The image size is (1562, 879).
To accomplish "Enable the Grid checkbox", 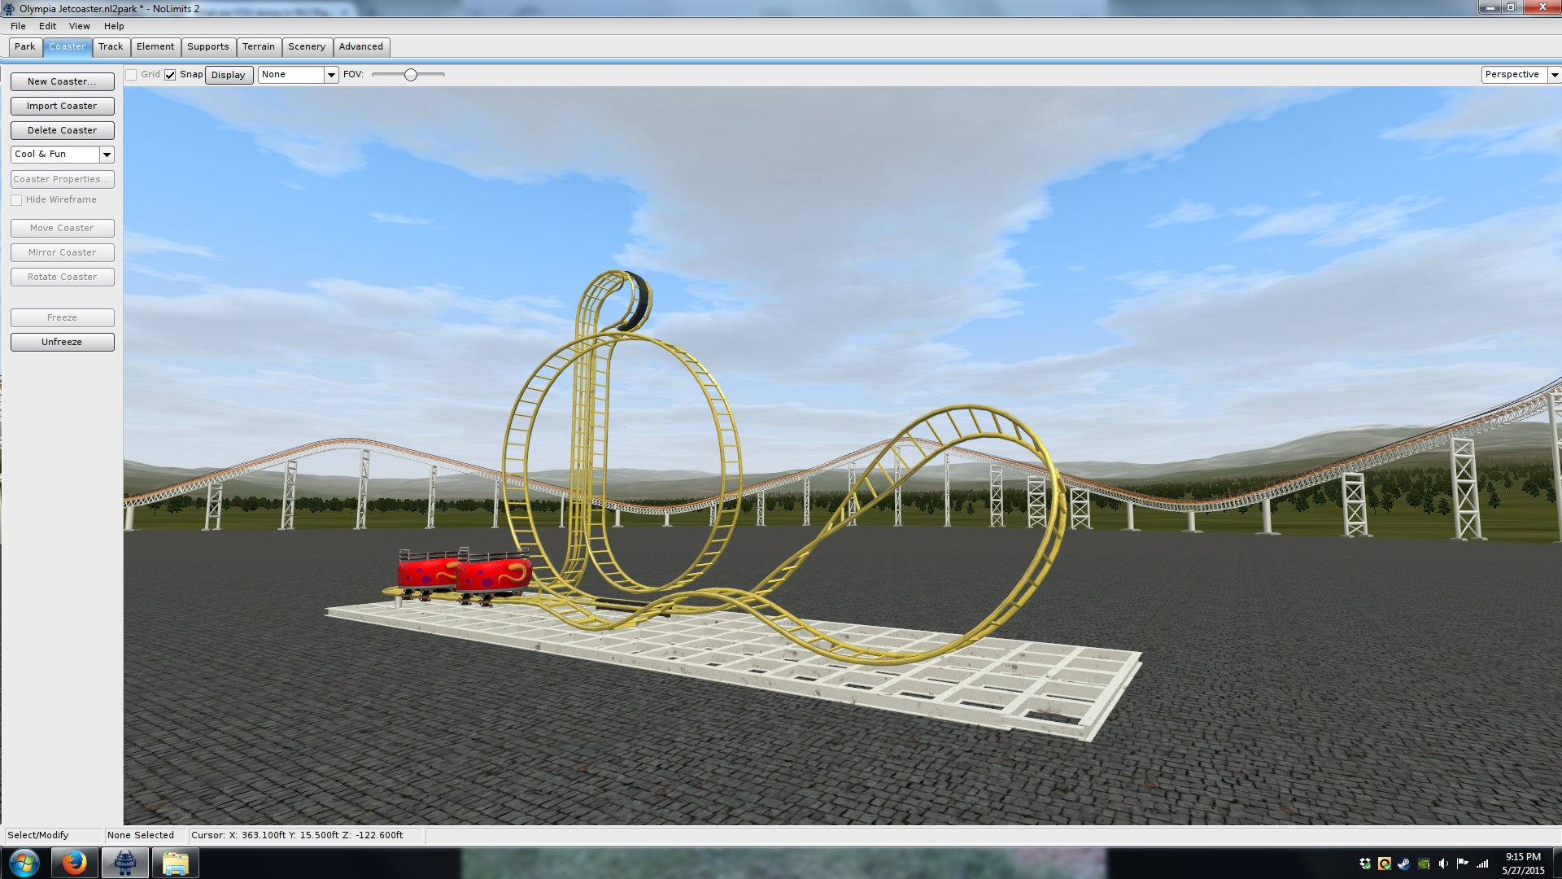I will coord(131,75).
